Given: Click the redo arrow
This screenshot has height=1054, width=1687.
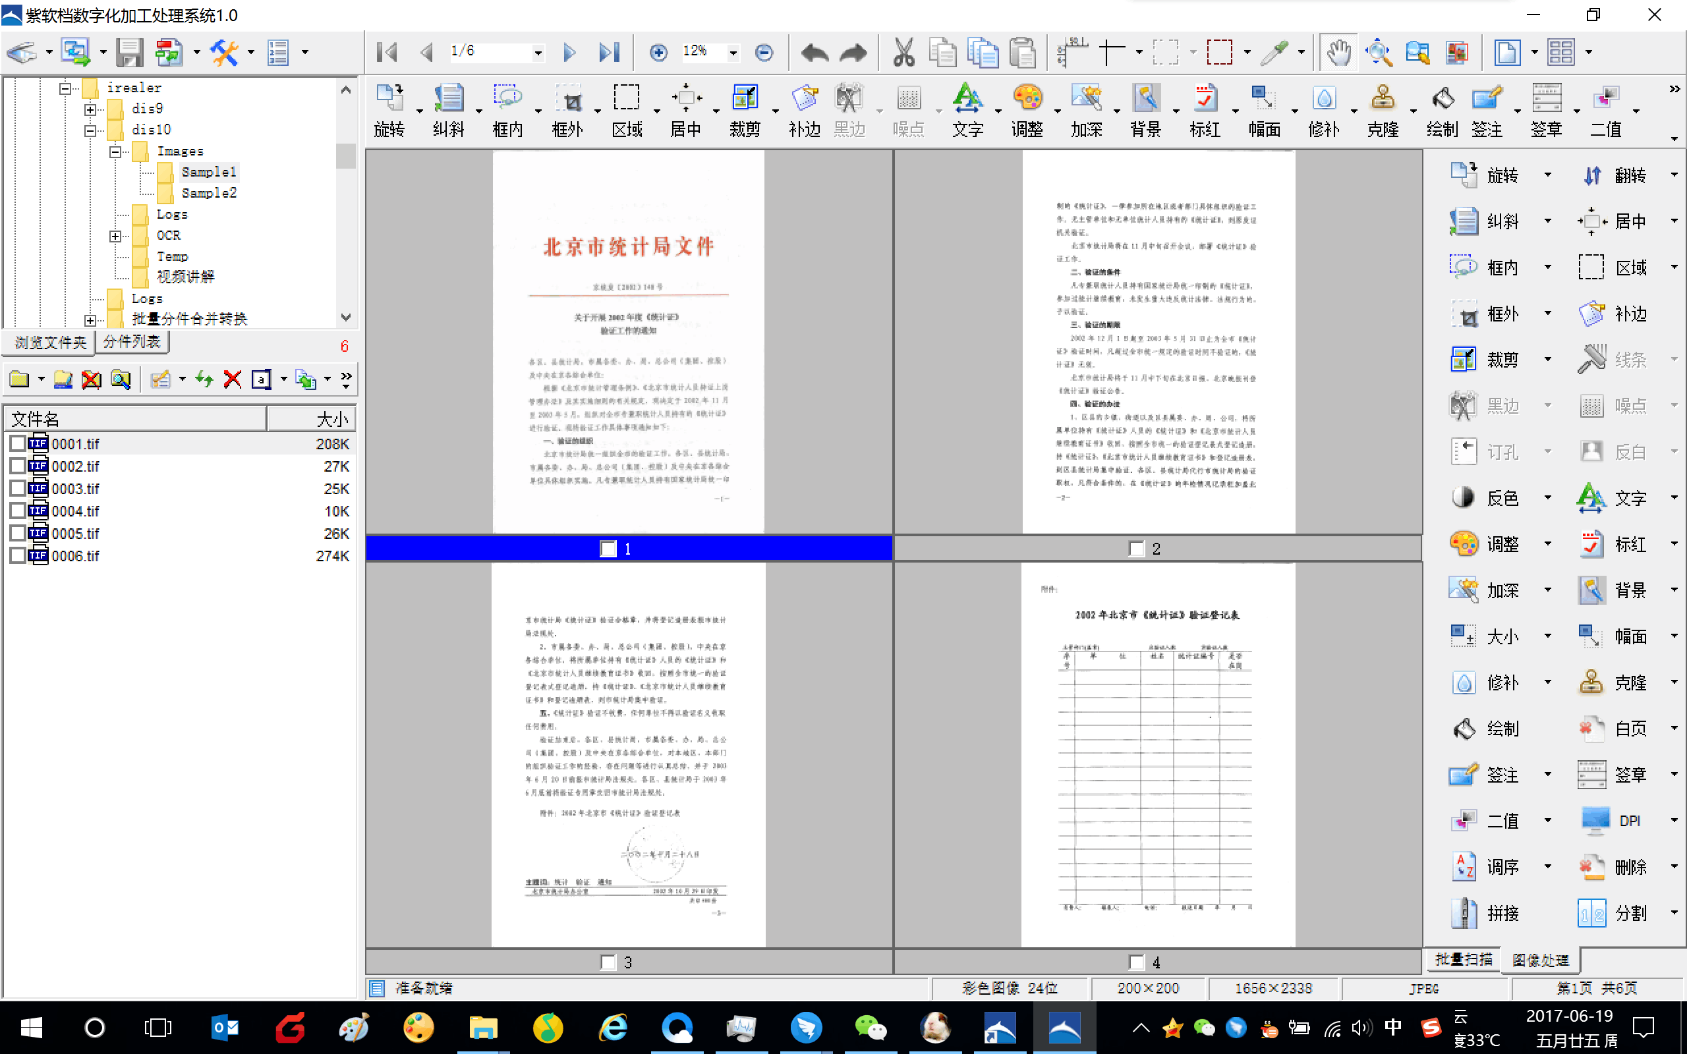Looking at the screenshot, I should pos(853,52).
